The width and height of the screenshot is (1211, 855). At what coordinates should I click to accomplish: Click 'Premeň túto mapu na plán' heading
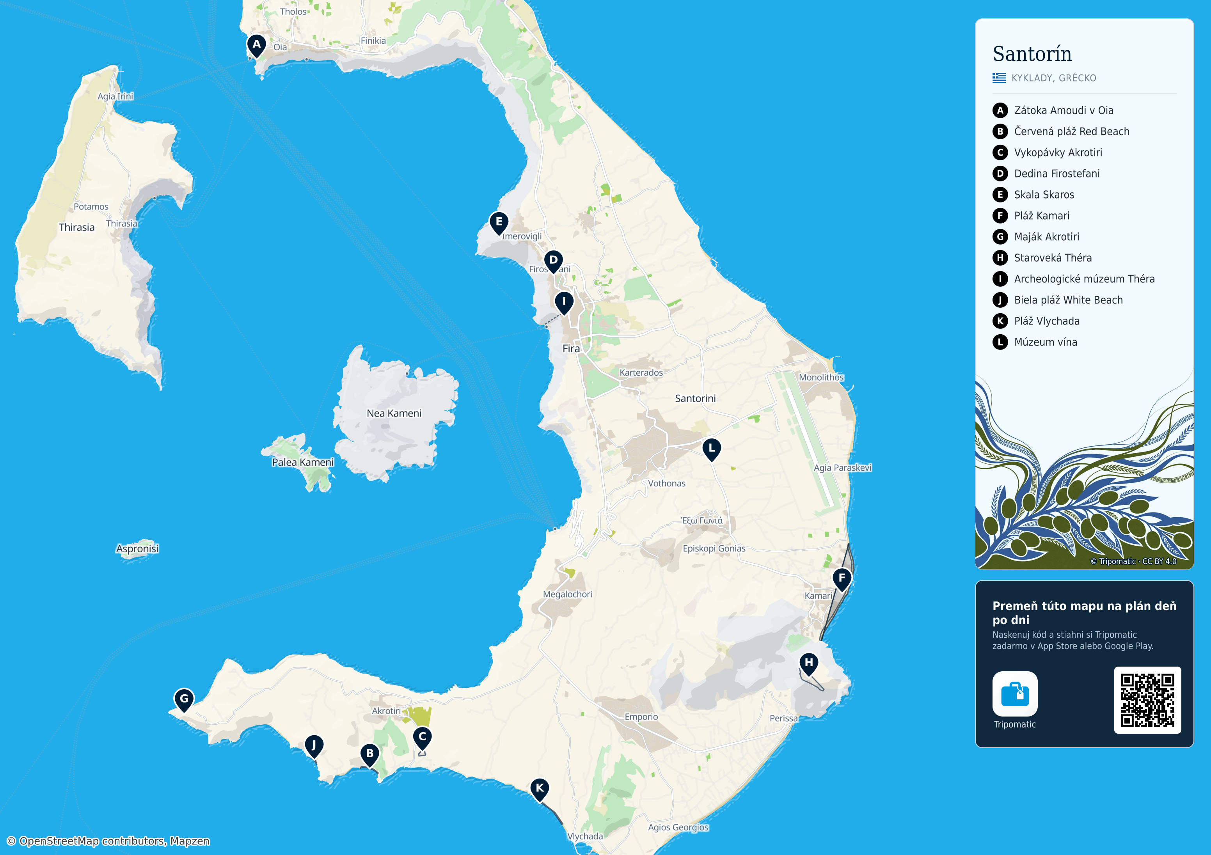[1085, 612]
